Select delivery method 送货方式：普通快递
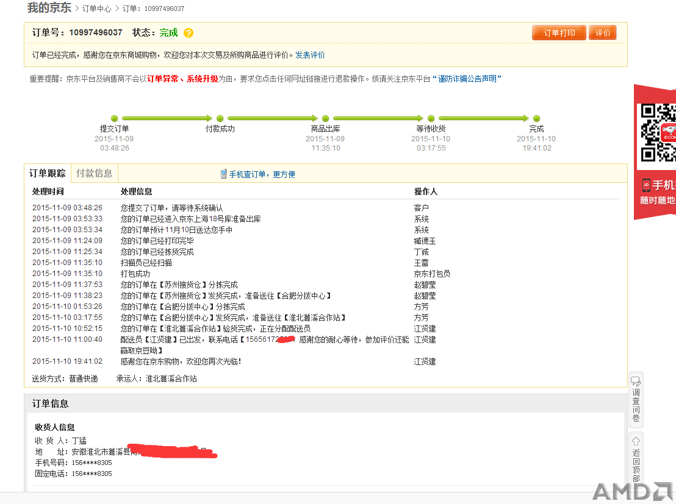Screen dimensions: 676x504 (65, 378)
